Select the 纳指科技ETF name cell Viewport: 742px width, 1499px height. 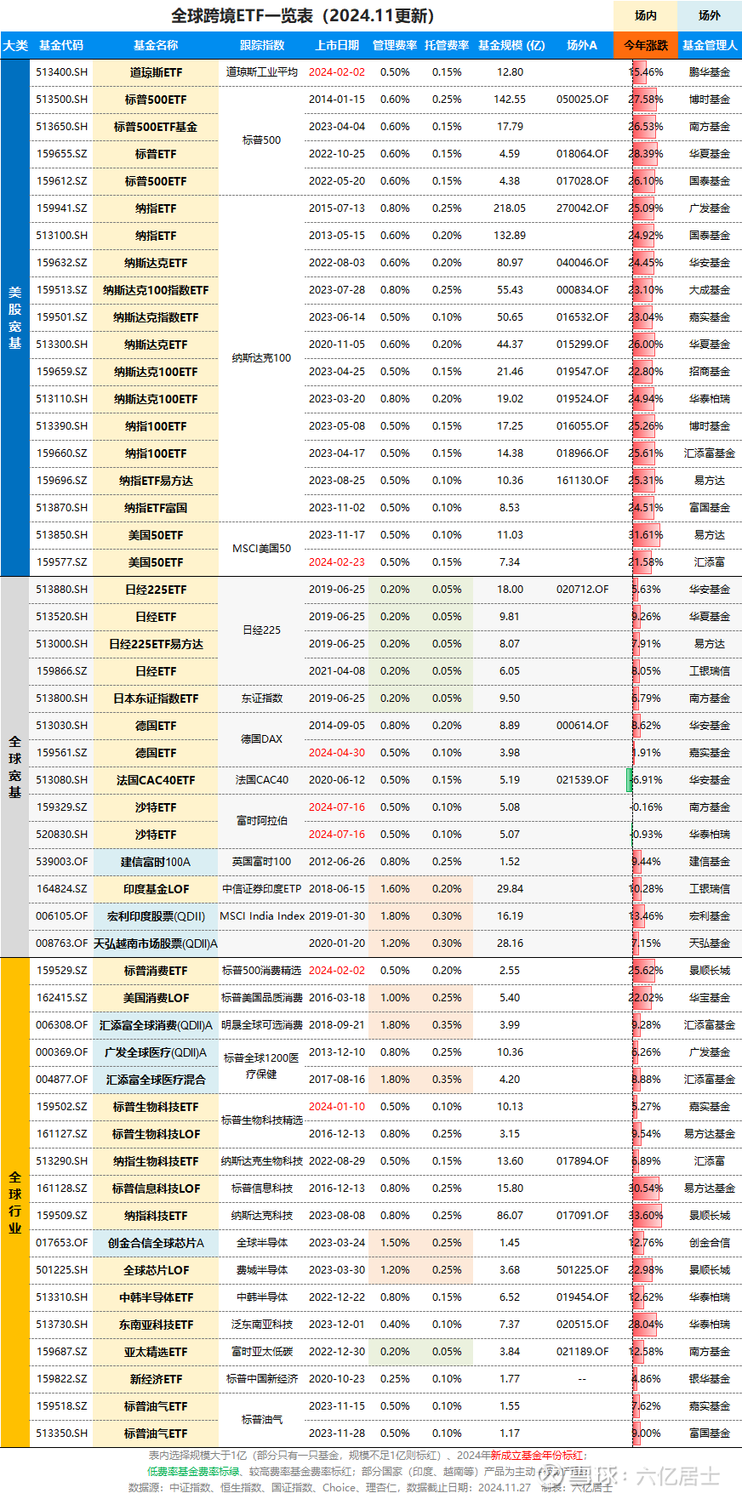(156, 1216)
